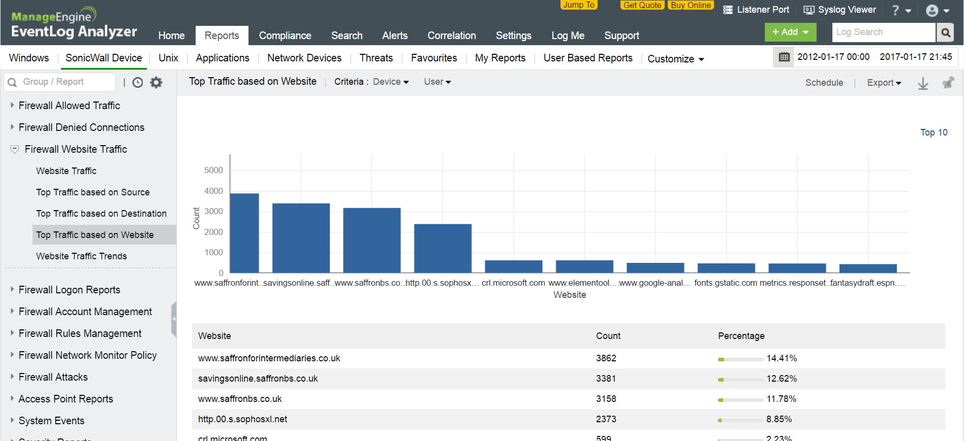Open Top Traffic based on Destination report

point(101,214)
